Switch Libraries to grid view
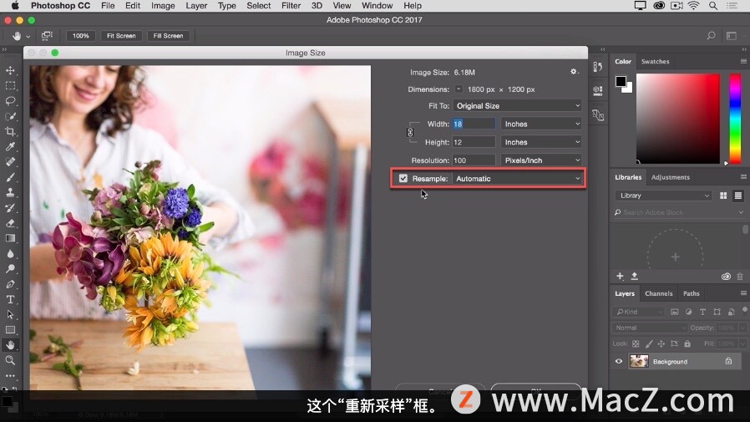Image resolution: width=750 pixels, height=422 pixels. click(x=723, y=196)
